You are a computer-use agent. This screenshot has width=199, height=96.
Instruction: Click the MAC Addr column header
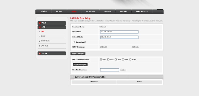coord(94,82)
